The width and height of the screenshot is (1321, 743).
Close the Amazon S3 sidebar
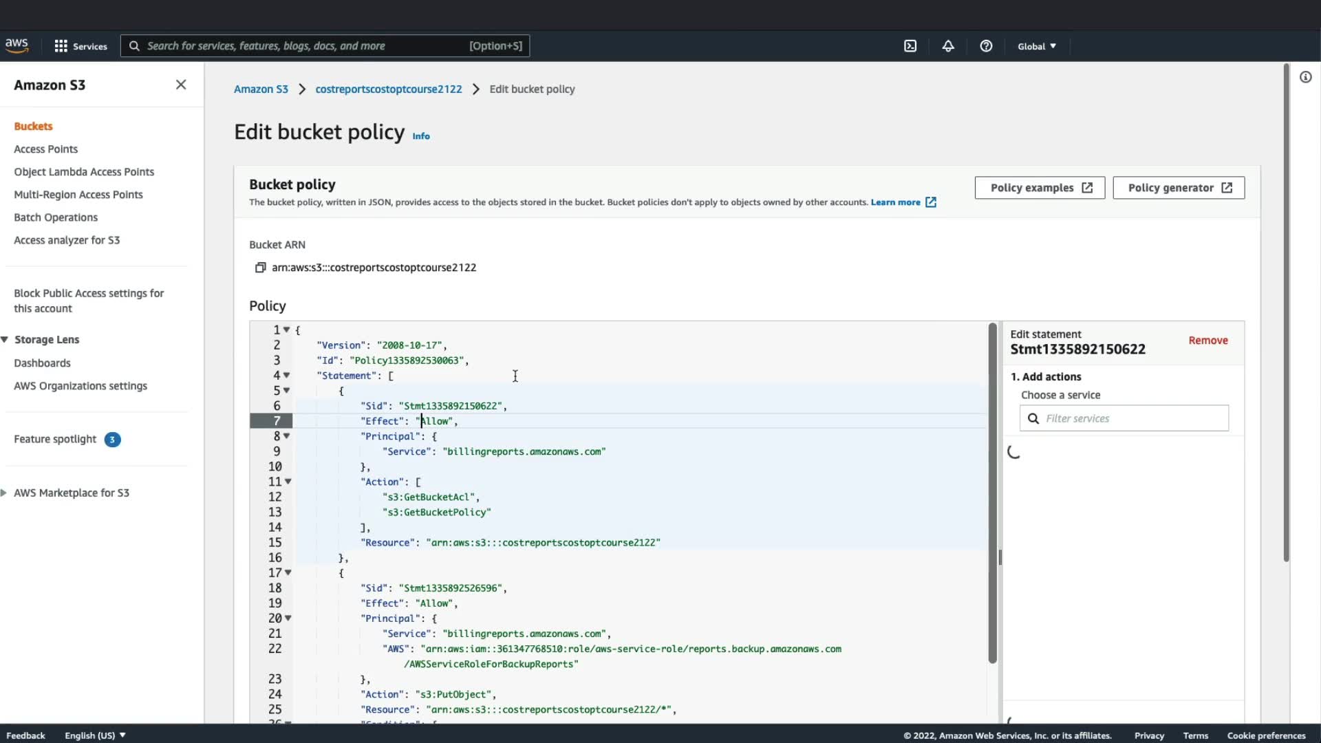point(181,85)
